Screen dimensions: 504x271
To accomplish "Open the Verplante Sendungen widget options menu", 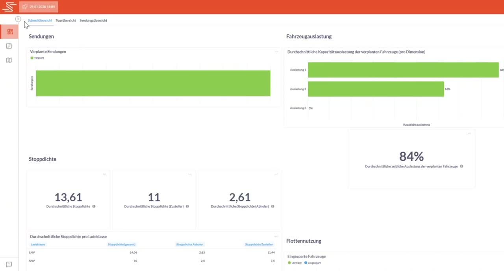I will pyautogui.click(x=276, y=52).
